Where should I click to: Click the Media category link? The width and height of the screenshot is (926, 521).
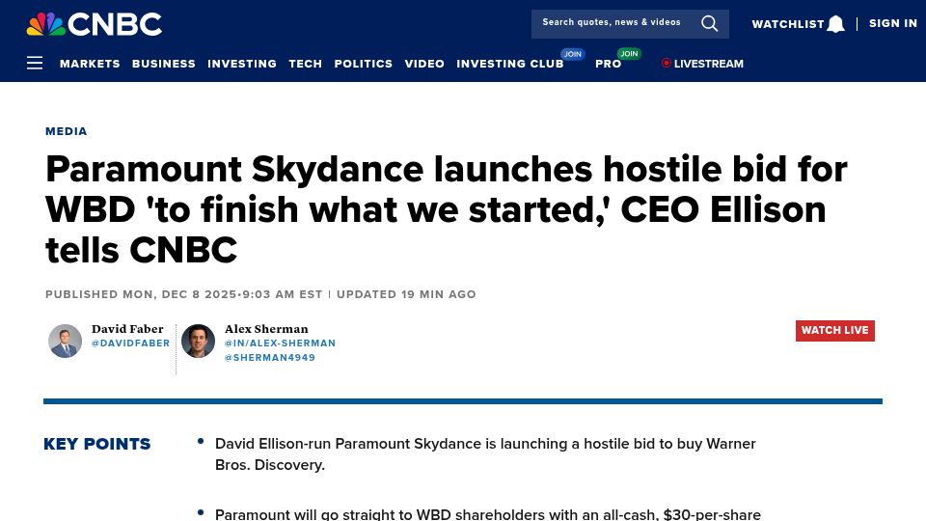tap(67, 131)
